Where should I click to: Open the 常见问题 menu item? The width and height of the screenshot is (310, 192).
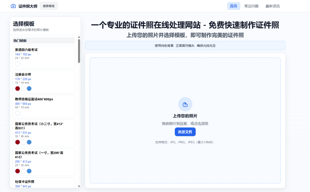[x=251, y=6]
